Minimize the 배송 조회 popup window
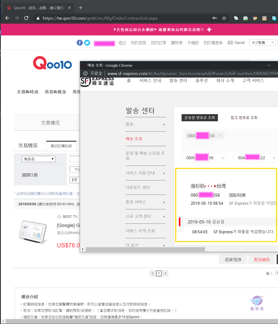Screen dimensions: 278x324 [269, 65]
